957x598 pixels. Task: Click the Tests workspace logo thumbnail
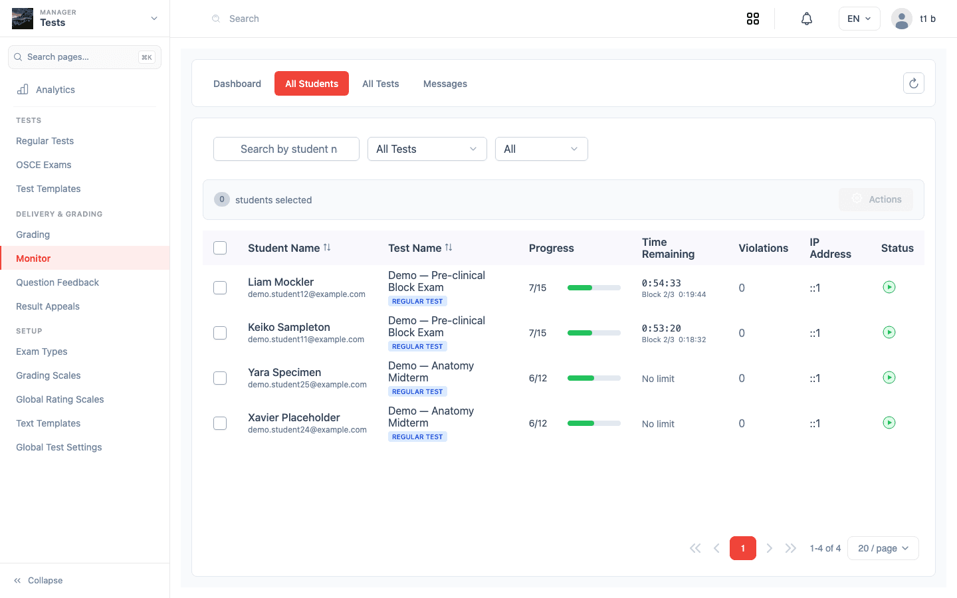tap(23, 19)
